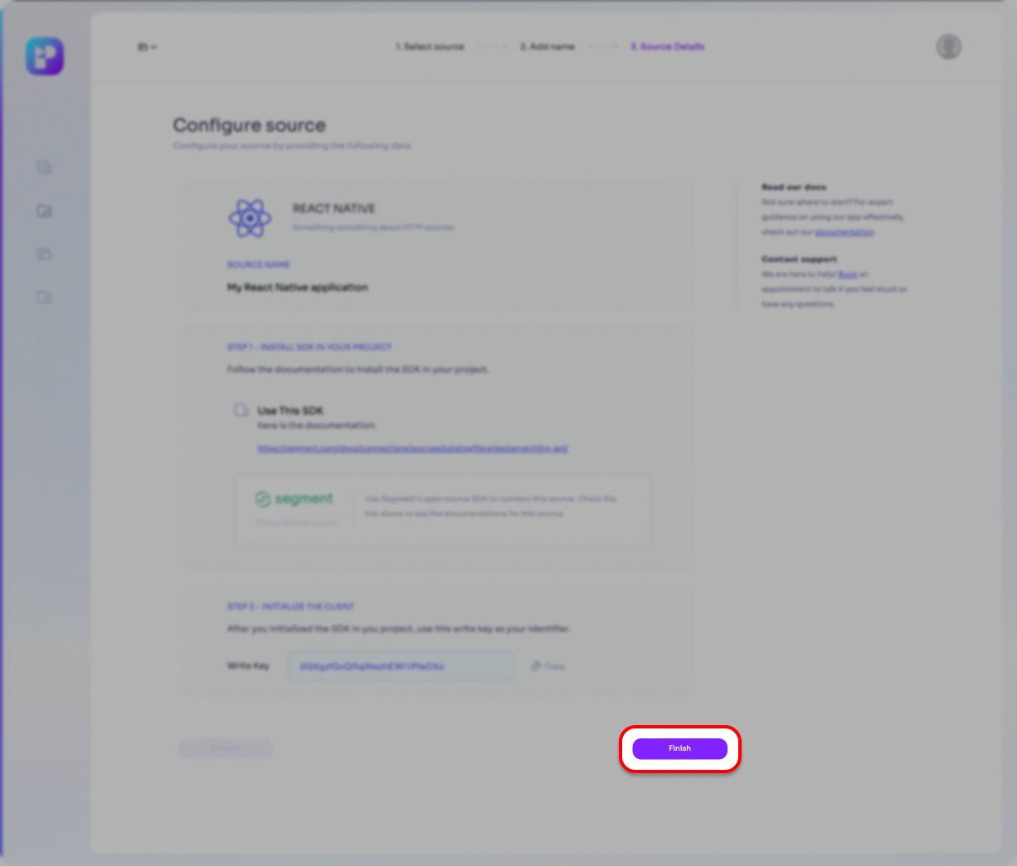Click the Write Key input field
1017x866 pixels.
[400, 666]
